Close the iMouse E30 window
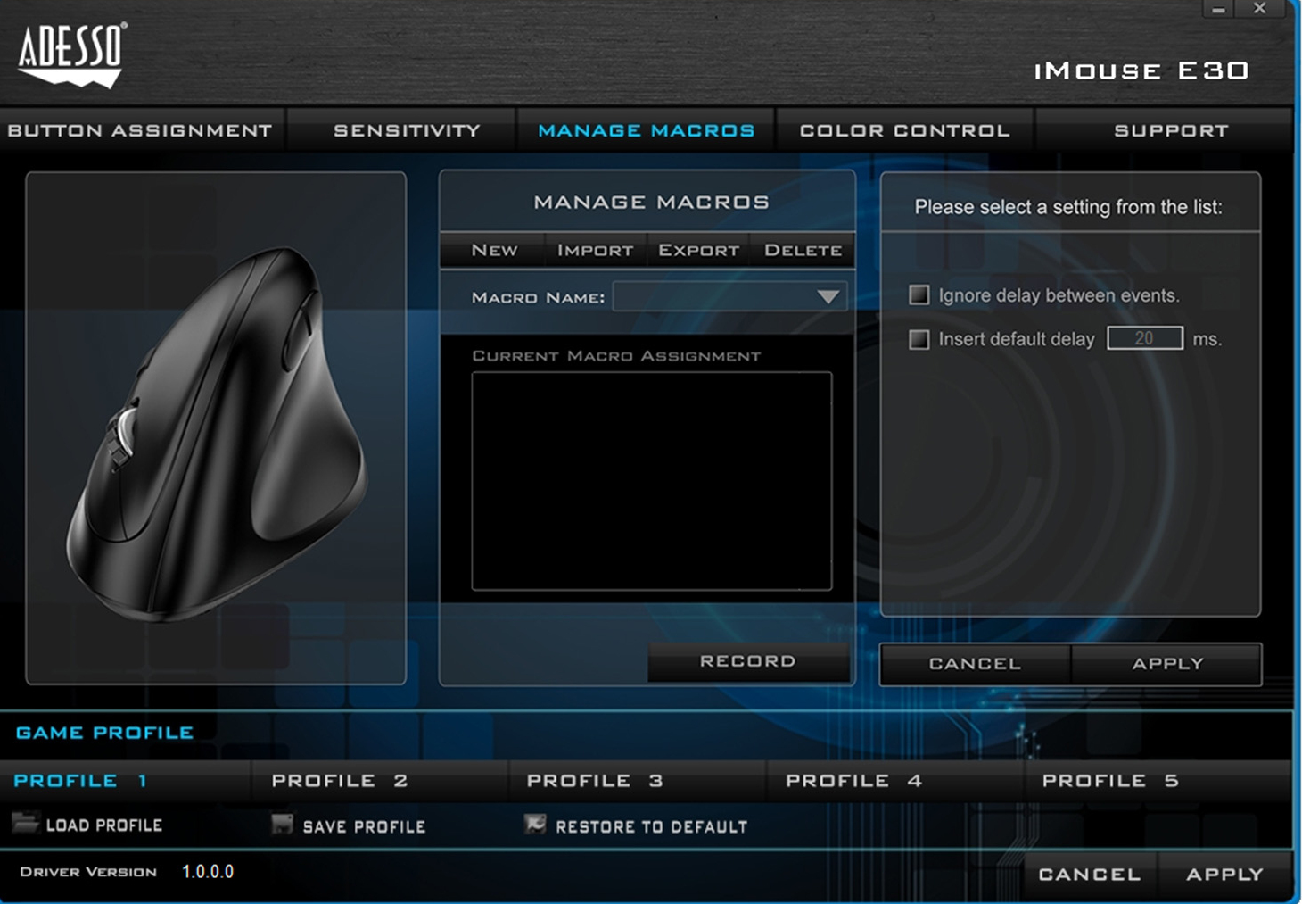This screenshot has height=904, width=1302. pos(1259,9)
